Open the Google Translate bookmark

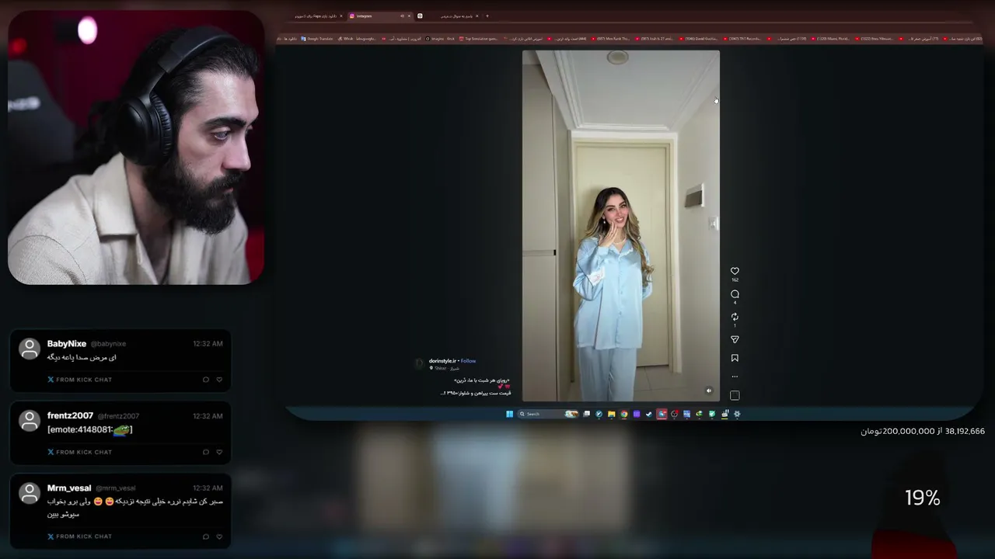coord(317,38)
